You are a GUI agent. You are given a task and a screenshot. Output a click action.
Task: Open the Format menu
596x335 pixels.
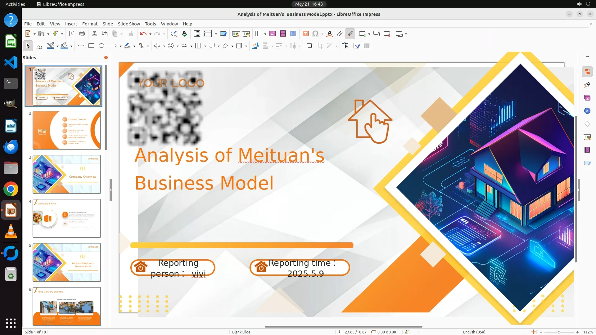[x=90, y=24]
